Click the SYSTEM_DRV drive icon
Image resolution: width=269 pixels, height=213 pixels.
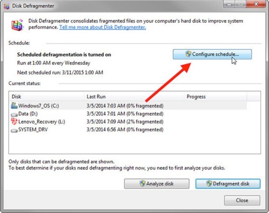click(14, 130)
